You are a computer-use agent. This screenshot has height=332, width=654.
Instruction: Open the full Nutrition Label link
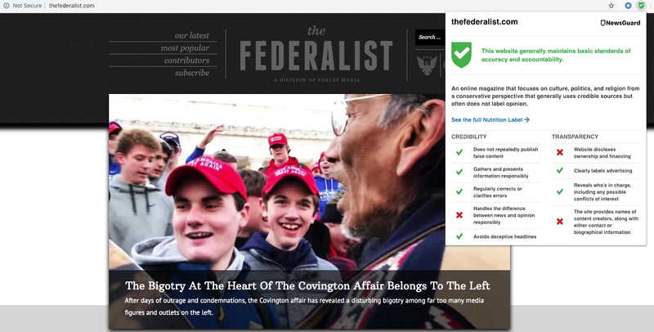pyautogui.click(x=490, y=119)
